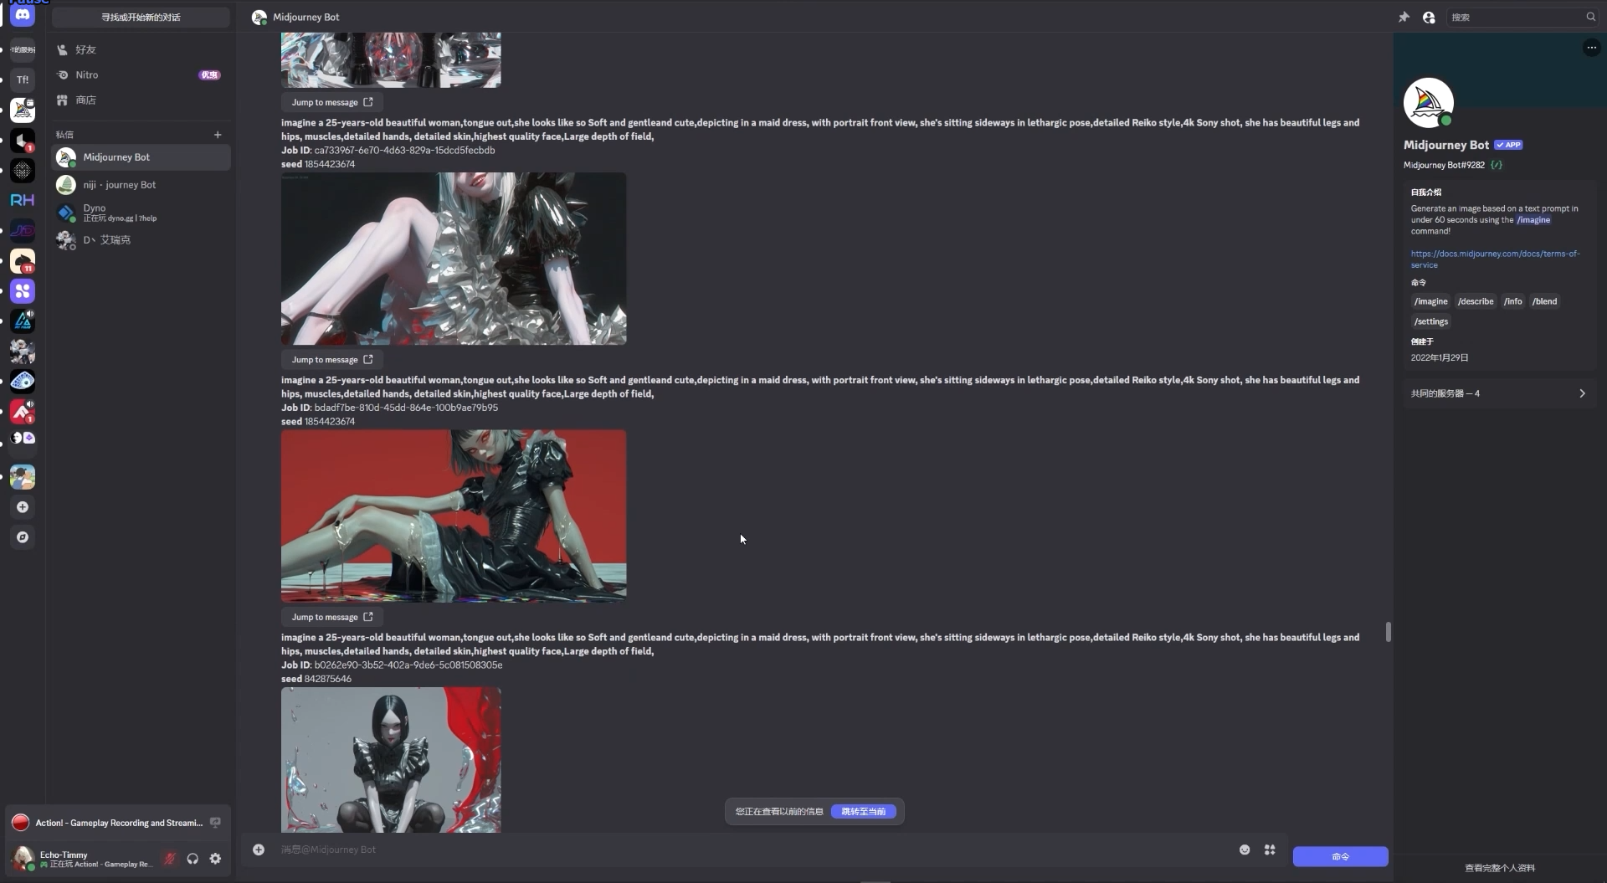Open the emoji picker icon
This screenshot has height=883, width=1607.
point(1245,850)
